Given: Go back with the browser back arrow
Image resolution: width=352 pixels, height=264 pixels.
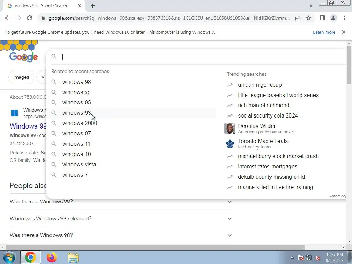Looking at the screenshot, I should pyautogui.click(x=8, y=18).
